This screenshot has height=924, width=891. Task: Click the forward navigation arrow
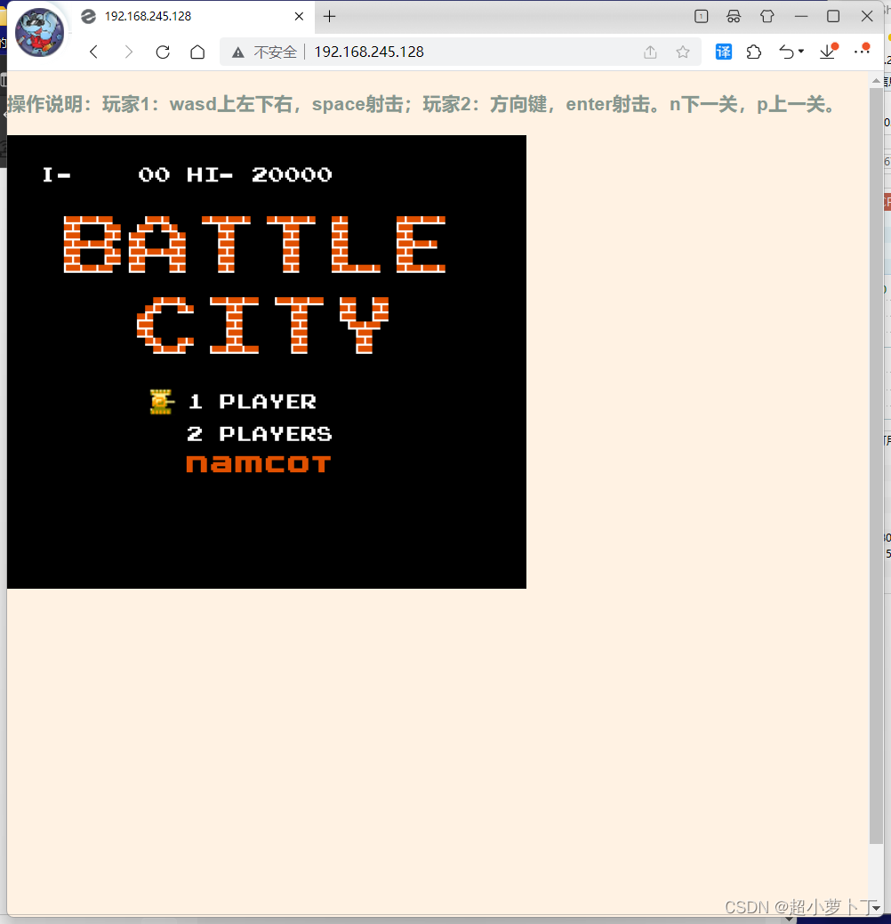[x=128, y=52]
